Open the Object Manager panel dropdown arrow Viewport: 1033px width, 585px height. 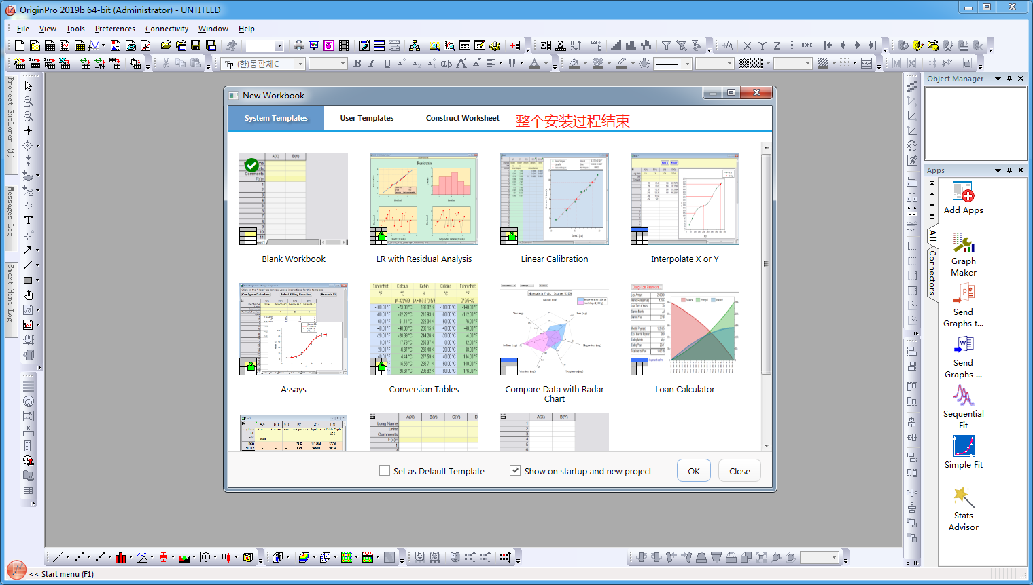[998, 79]
